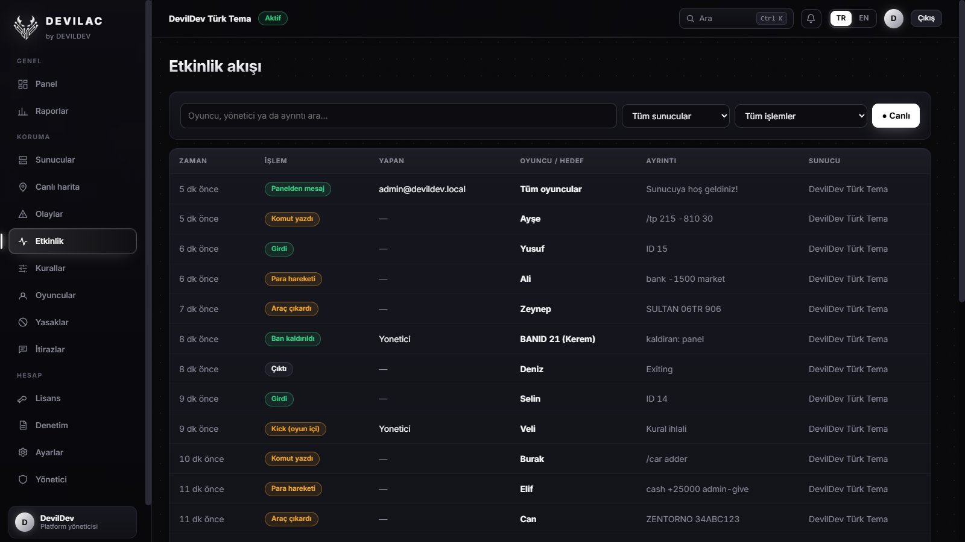
Task: Click the Çıkış logout button
Action: (926, 18)
